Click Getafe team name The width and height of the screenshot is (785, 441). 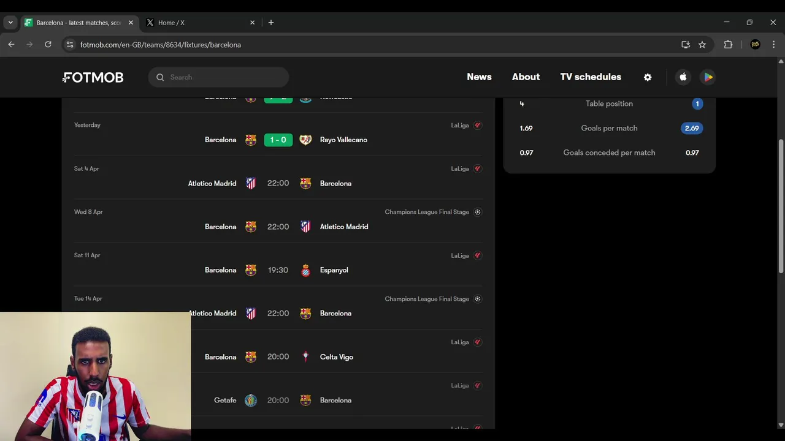click(x=225, y=401)
